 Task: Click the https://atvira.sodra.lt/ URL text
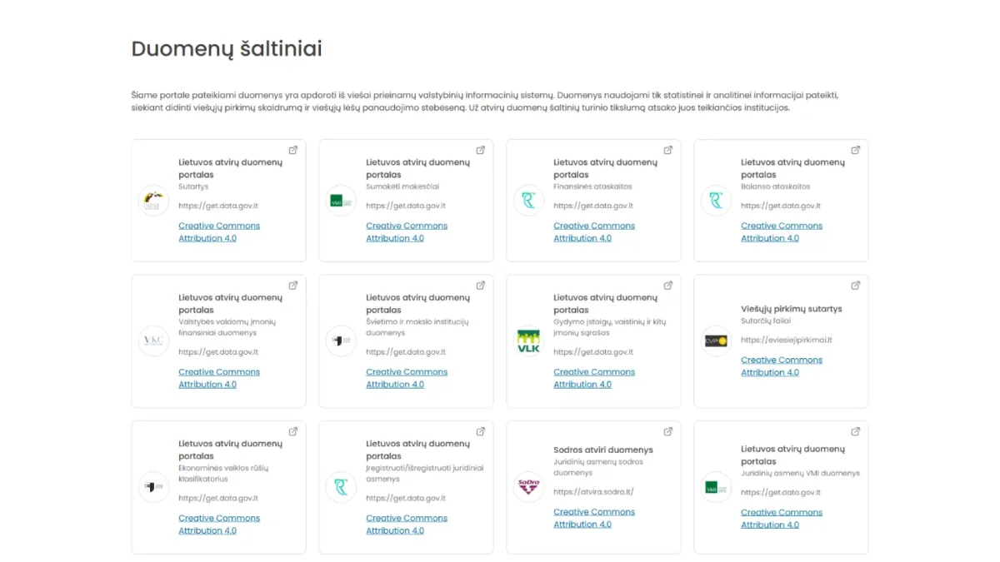[593, 492]
